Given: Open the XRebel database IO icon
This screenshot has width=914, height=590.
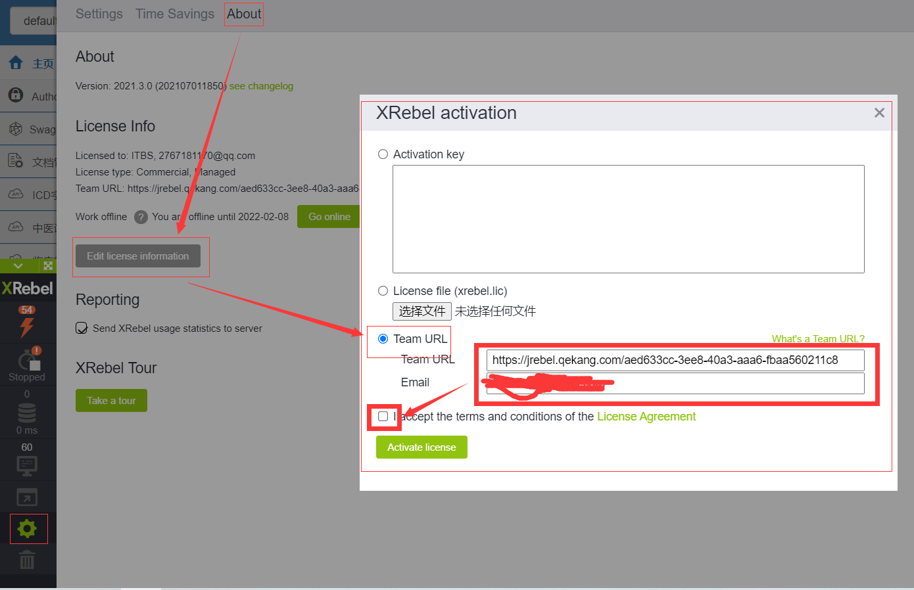Looking at the screenshot, I should click(x=27, y=413).
